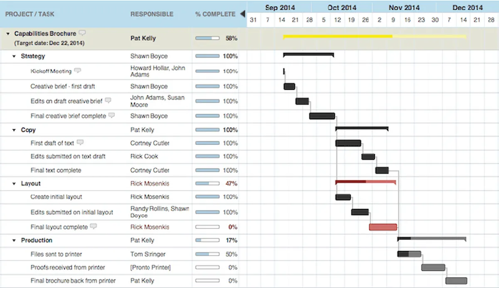
Task: Click responsible names Randy Rollins, Shawn Boyce
Action: point(160,212)
